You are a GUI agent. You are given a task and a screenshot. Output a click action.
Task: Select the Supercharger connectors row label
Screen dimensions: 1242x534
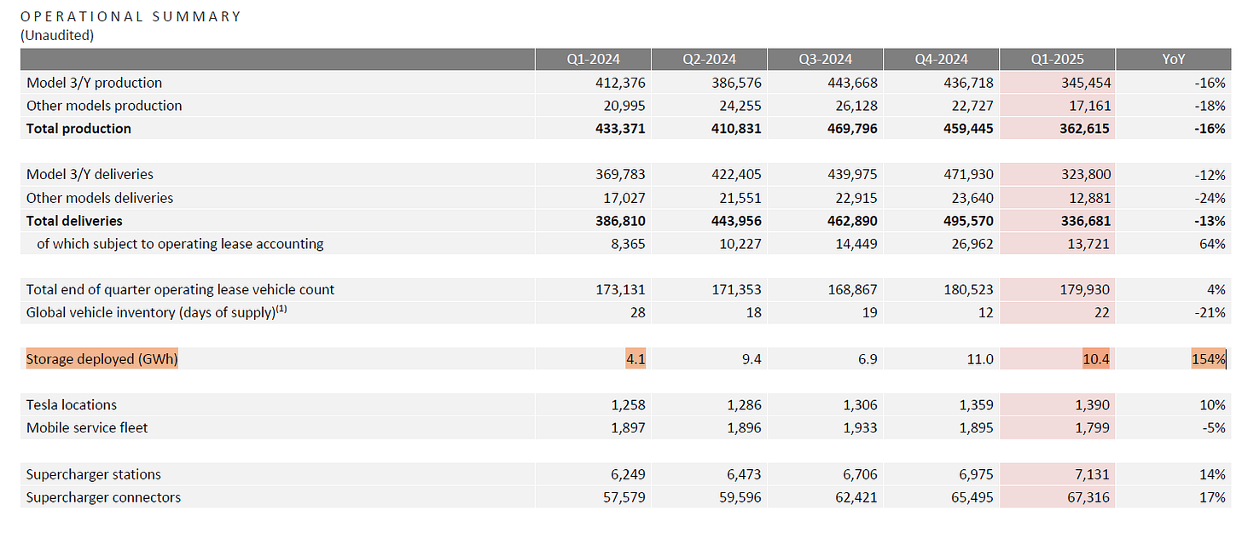point(103,497)
